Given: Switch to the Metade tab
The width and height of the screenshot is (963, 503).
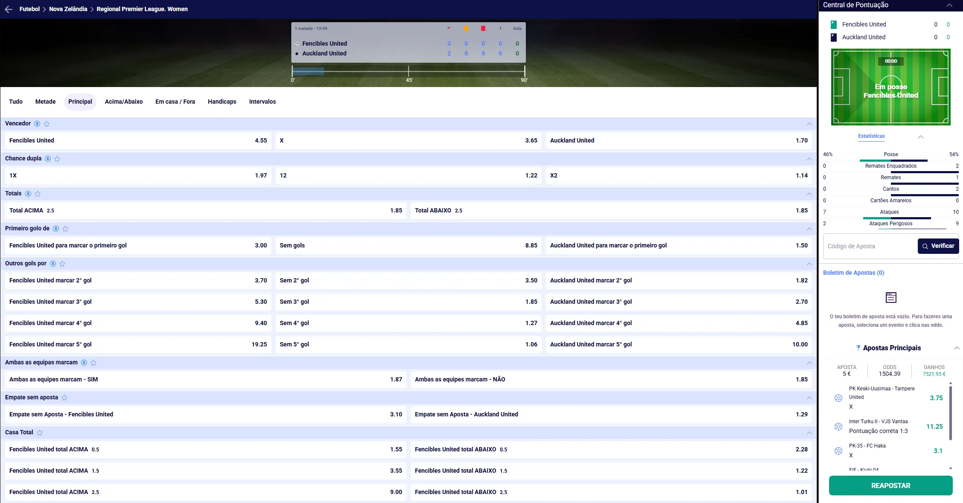Looking at the screenshot, I should (x=46, y=102).
